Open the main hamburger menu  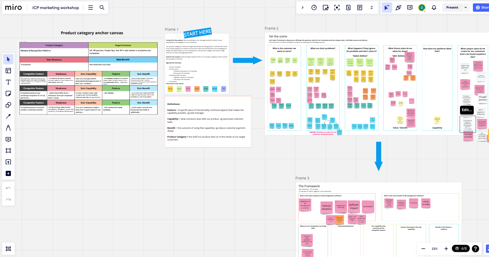pyautogui.click(x=91, y=8)
